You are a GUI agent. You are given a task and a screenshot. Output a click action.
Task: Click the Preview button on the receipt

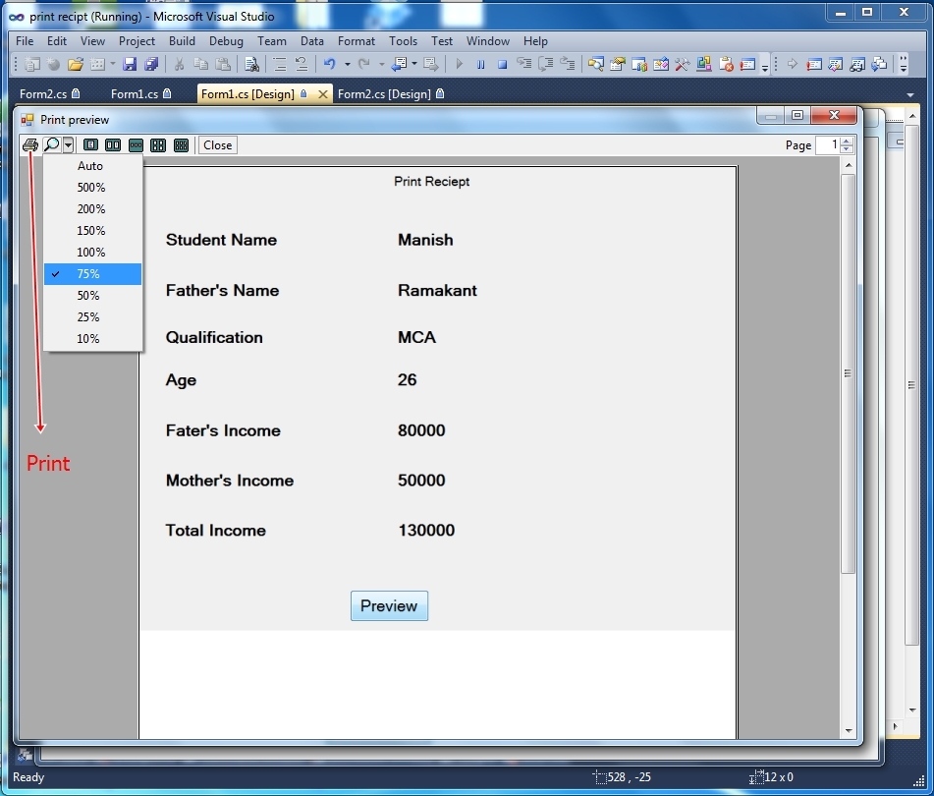[x=389, y=605]
